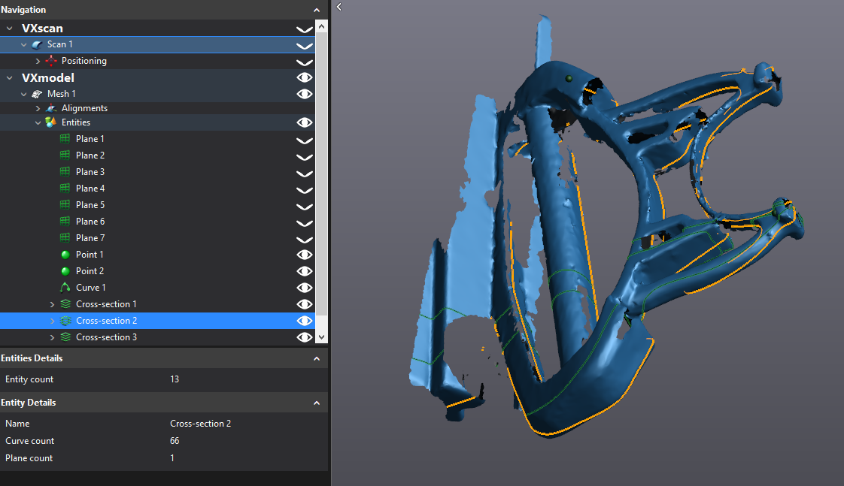Click the Plane 4 grid icon

(x=65, y=189)
